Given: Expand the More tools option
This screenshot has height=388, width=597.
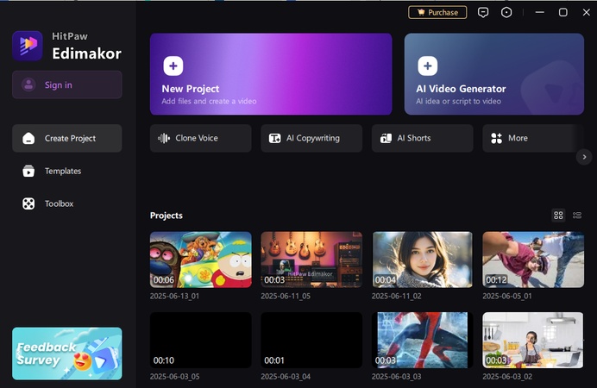Looking at the screenshot, I should click(528, 138).
